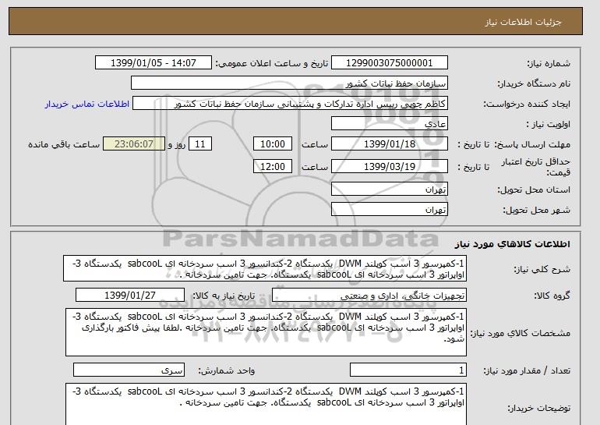
Task: Select the deadline time field 10:00
Action: pyautogui.click(x=273, y=144)
